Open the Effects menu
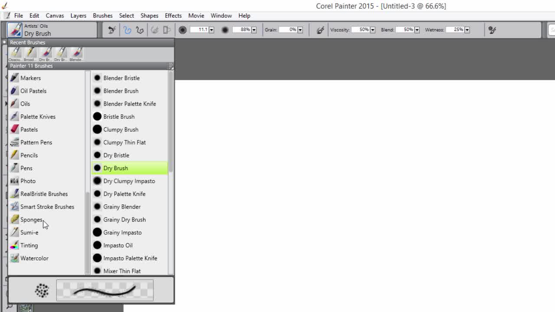This screenshot has height=312, width=555. click(173, 16)
